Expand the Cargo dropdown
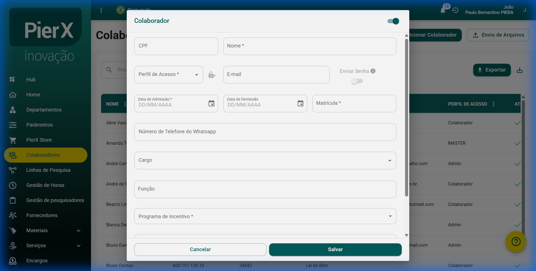Screen dimensions: 536x271 click(265, 160)
